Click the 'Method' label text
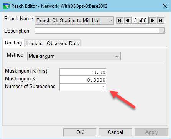This screenshot has width=171, height=139. click(x=15, y=55)
